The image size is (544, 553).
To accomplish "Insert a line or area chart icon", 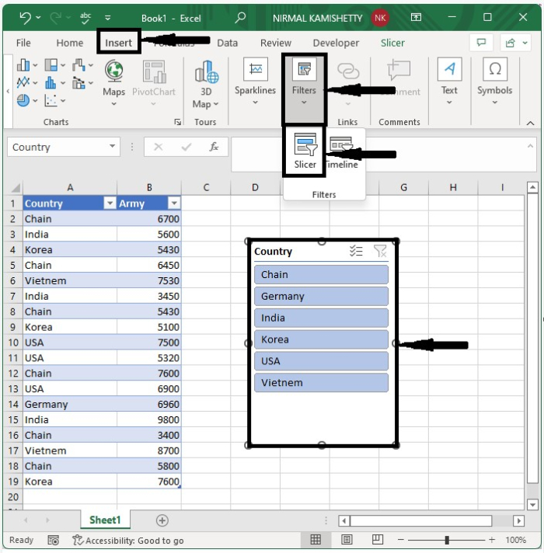I will (23, 82).
